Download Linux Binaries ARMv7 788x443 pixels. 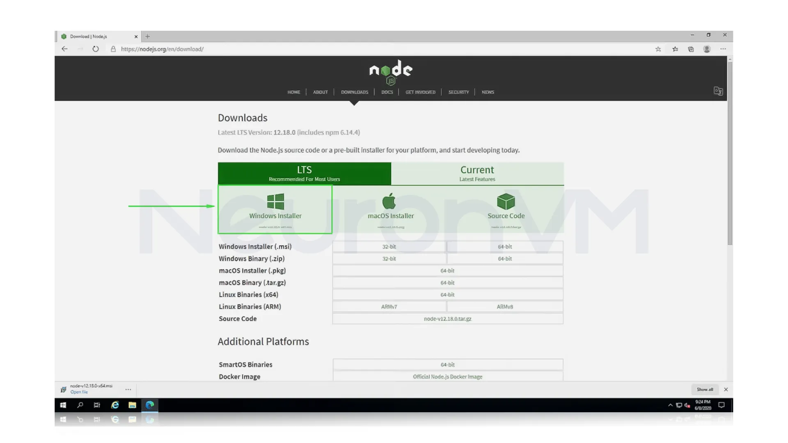389,306
